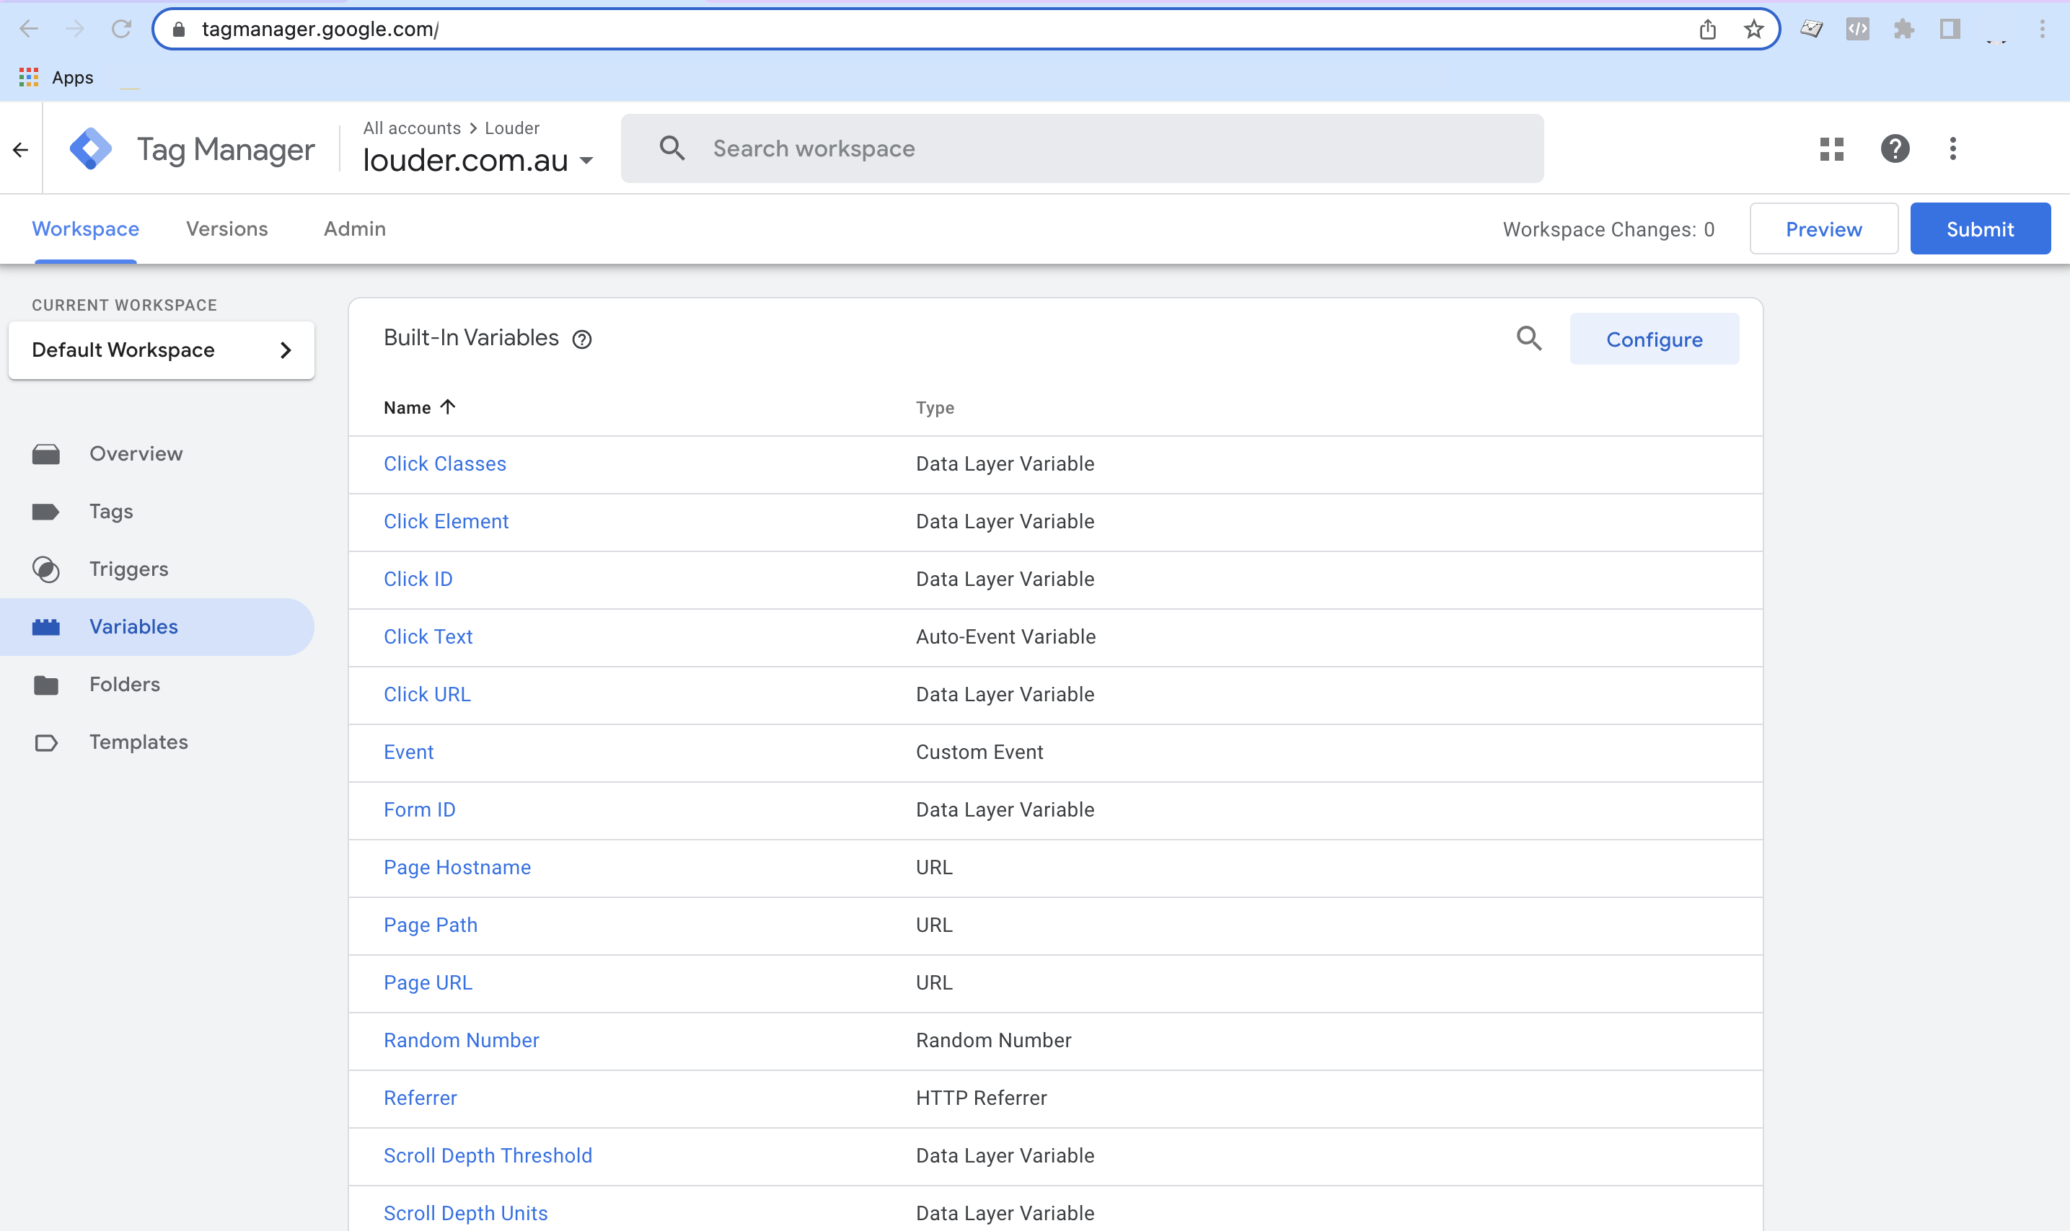Expand the Default Workspace selector chevron
2070x1231 pixels.
point(286,350)
